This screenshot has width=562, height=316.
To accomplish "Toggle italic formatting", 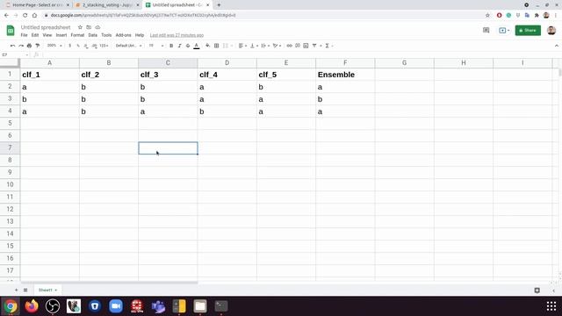I will click(179, 46).
